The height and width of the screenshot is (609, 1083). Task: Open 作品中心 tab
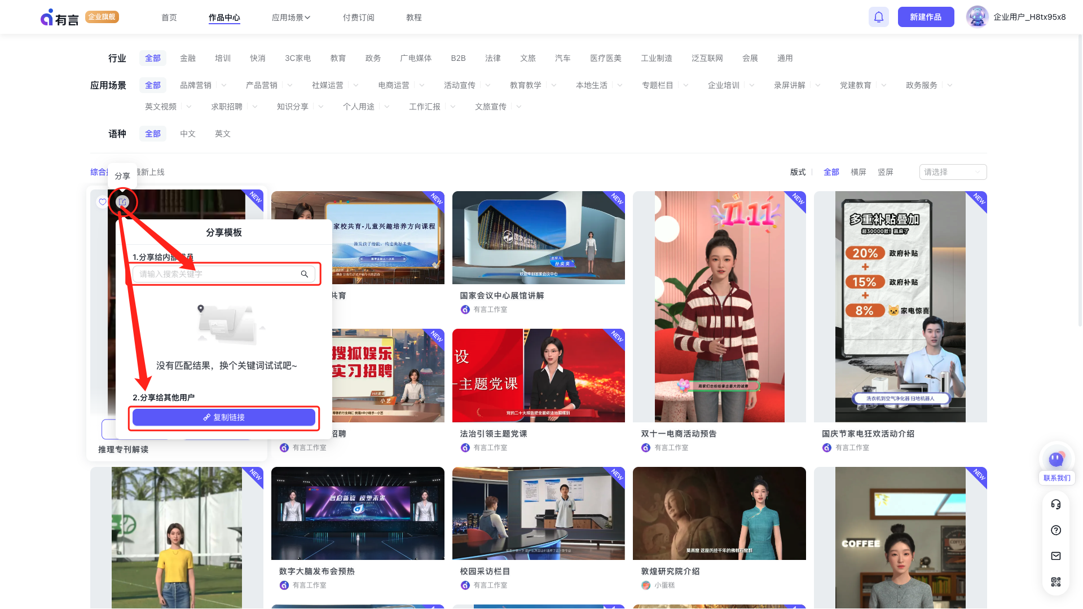(x=224, y=17)
